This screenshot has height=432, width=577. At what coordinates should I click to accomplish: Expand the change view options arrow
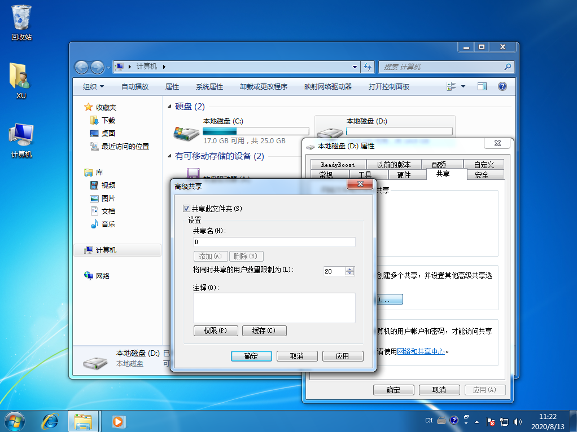(464, 86)
